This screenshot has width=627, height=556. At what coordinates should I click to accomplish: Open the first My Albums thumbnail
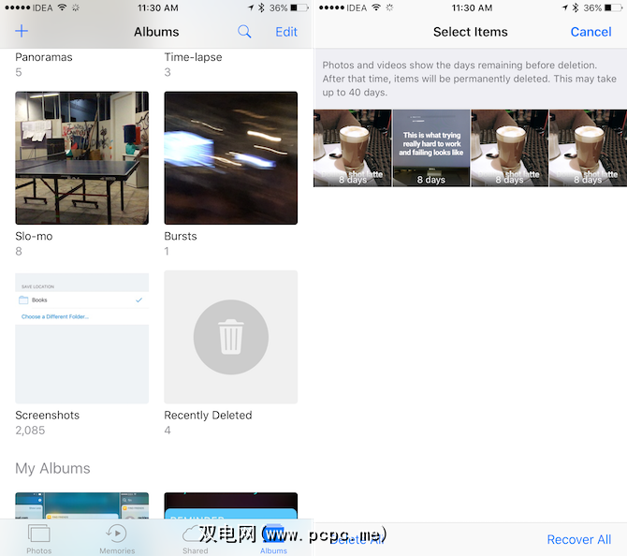pos(82,505)
